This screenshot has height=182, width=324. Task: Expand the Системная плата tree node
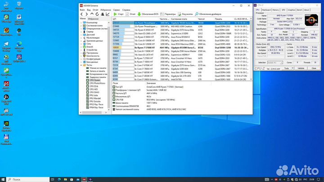(81, 26)
